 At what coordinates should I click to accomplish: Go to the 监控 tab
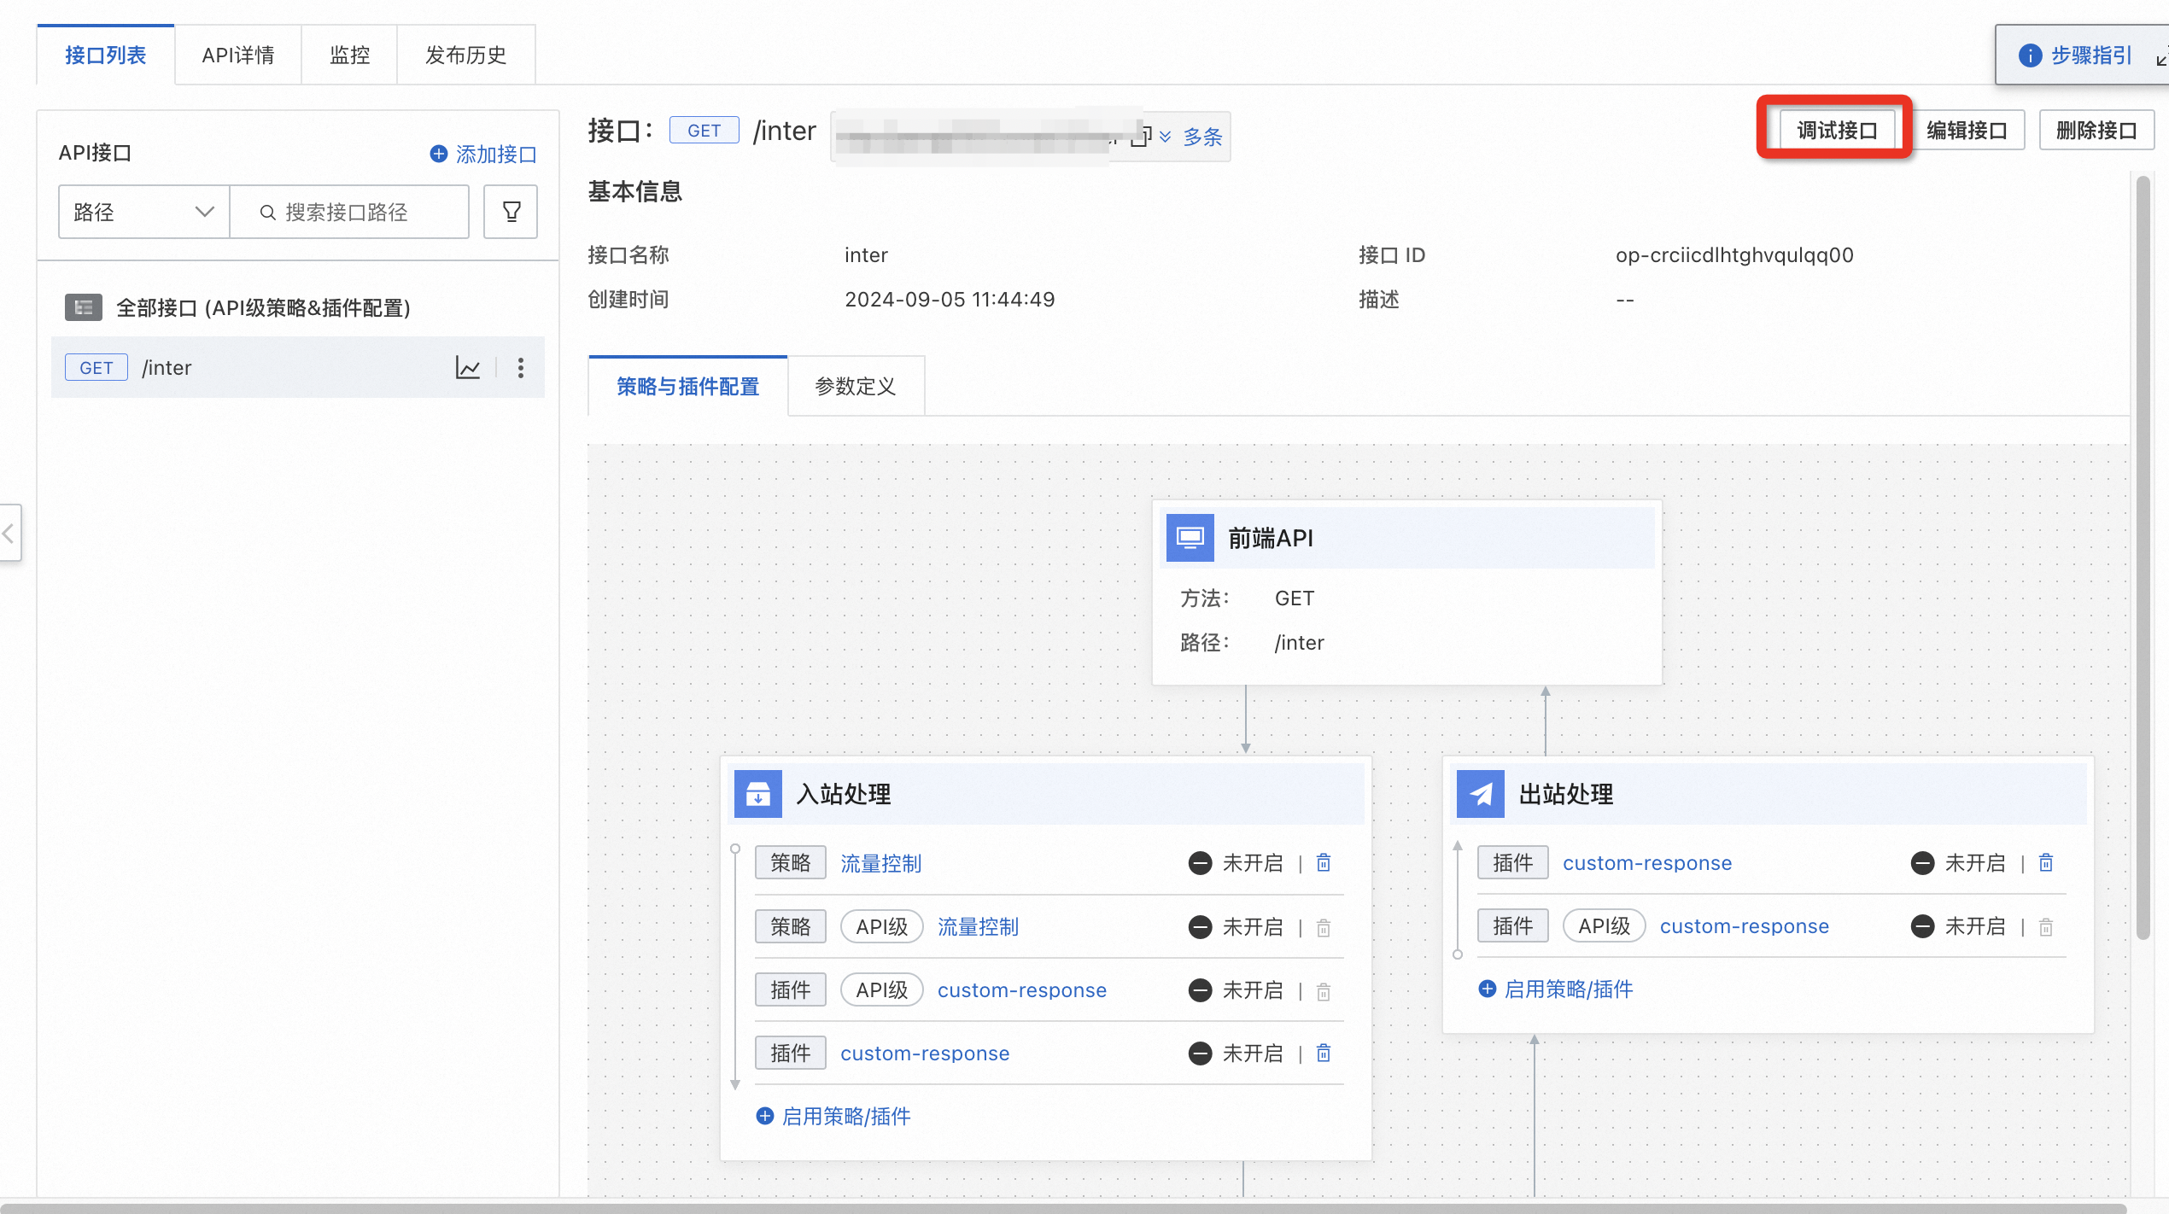point(350,55)
